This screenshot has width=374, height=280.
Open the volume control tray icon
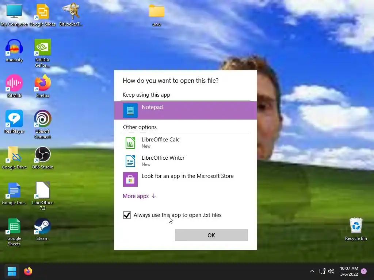point(331,271)
